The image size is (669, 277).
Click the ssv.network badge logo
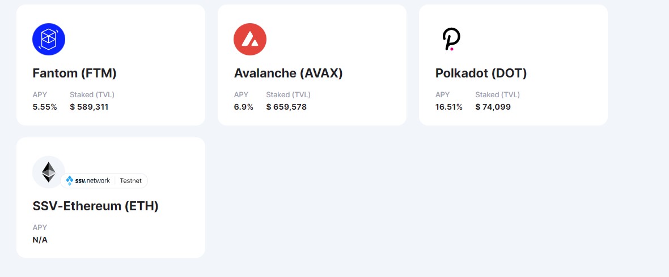88,180
